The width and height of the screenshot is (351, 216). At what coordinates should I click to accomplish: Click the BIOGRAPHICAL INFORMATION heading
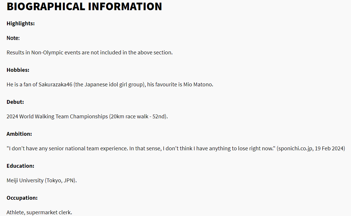[x=84, y=7]
